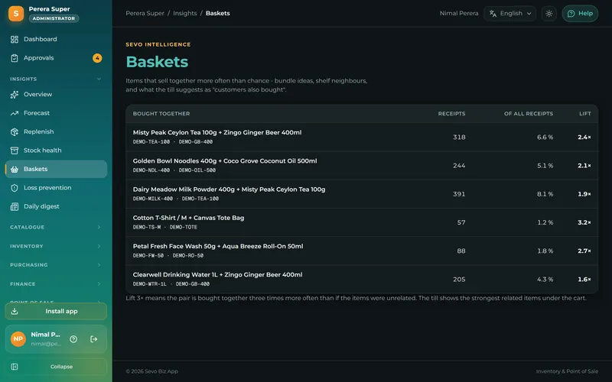The height and width of the screenshot is (382, 612).
Task: Click receipts value 318
Action: 459,138
